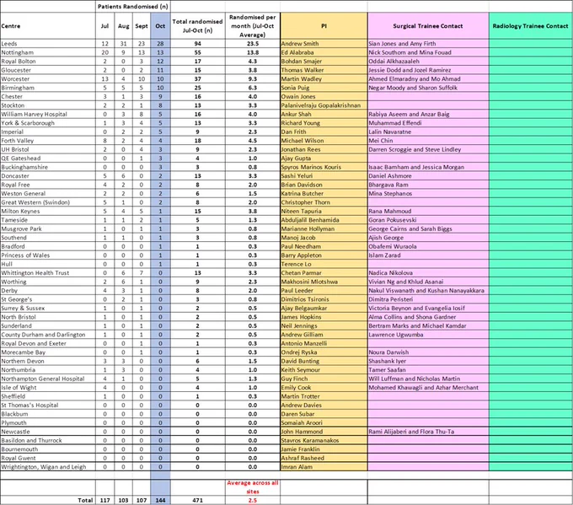Click Surrey & Sussex centre cell
This screenshot has height=505, width=573.
tap(48, 308)
